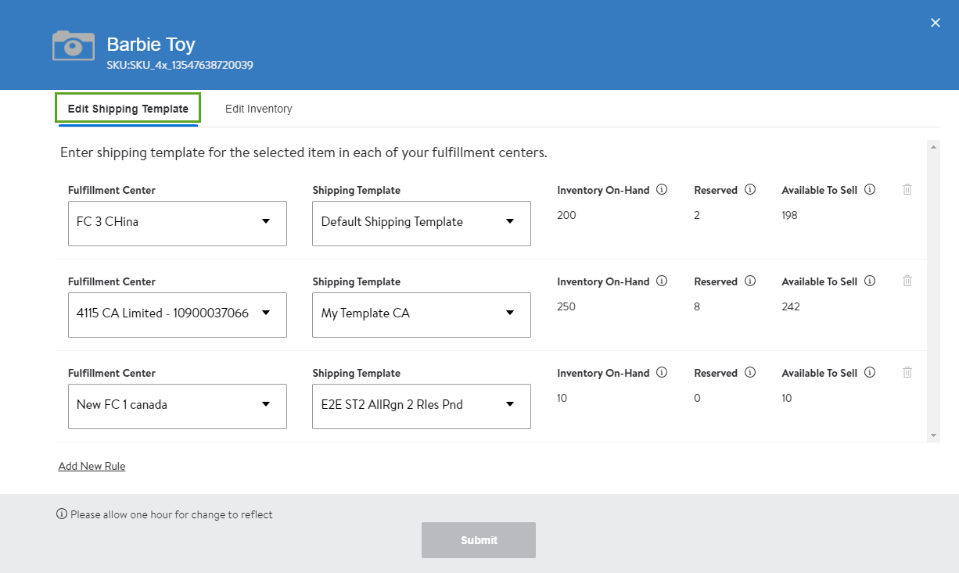This screenshot has height=573, width=959.
Task: Click the Add New Rule link
Action: click(x=92, y=466)
